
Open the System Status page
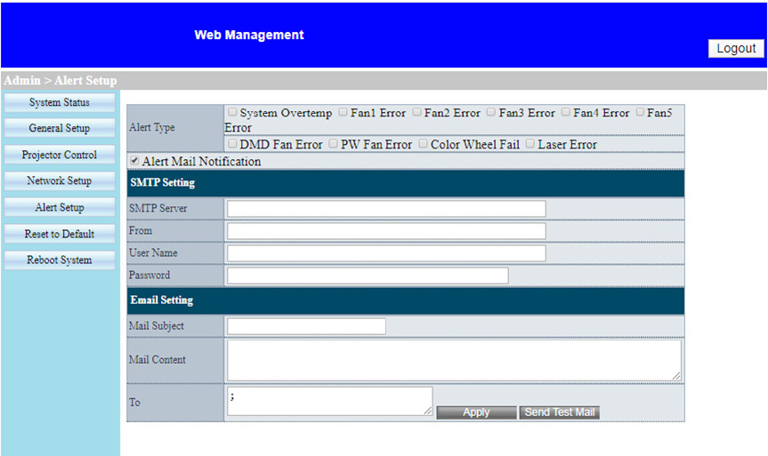coord(59,102)
